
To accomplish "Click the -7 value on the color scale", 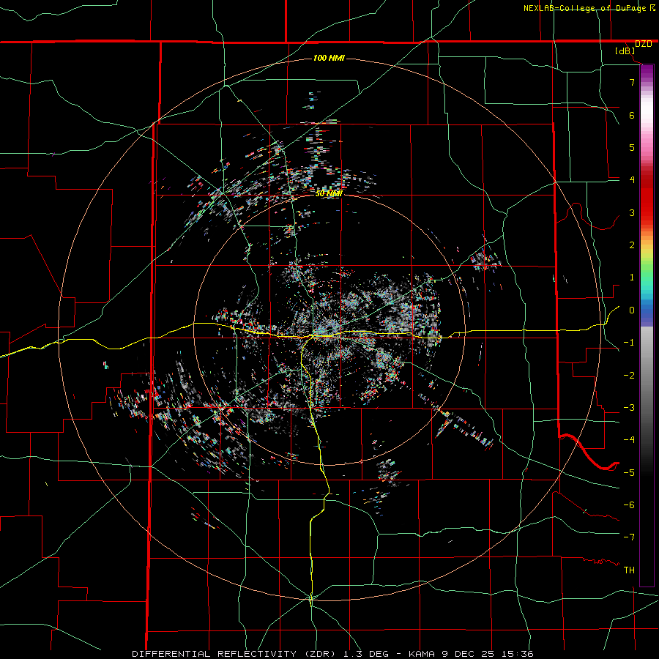I will click(629, 537).
